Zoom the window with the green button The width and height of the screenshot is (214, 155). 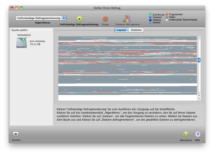21,8
